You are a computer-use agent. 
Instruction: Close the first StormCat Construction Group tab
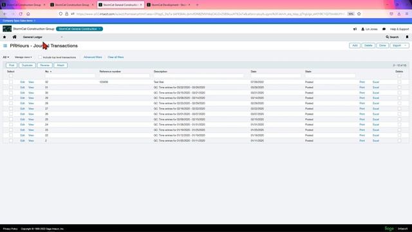pos(44,5)
